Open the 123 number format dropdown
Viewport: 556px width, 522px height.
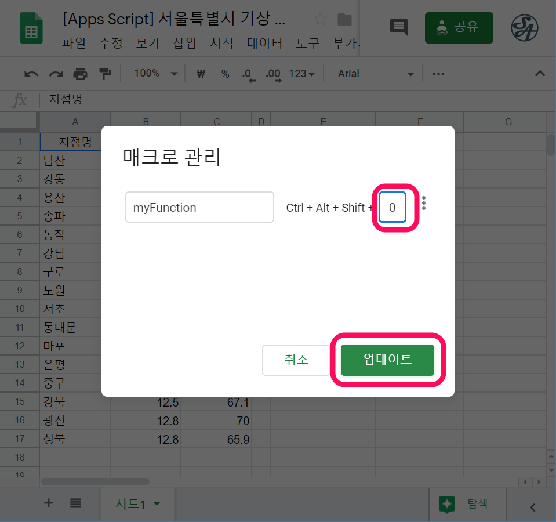pyautogui.click(x=301, y=74)
